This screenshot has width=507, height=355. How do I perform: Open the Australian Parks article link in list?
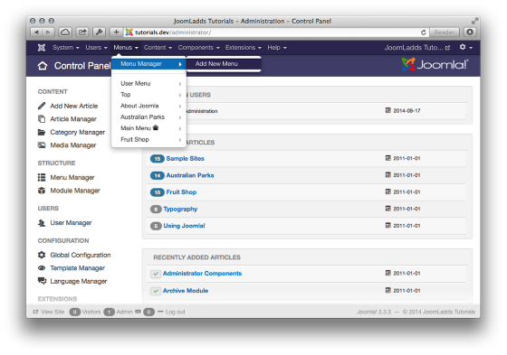(190, 175)
